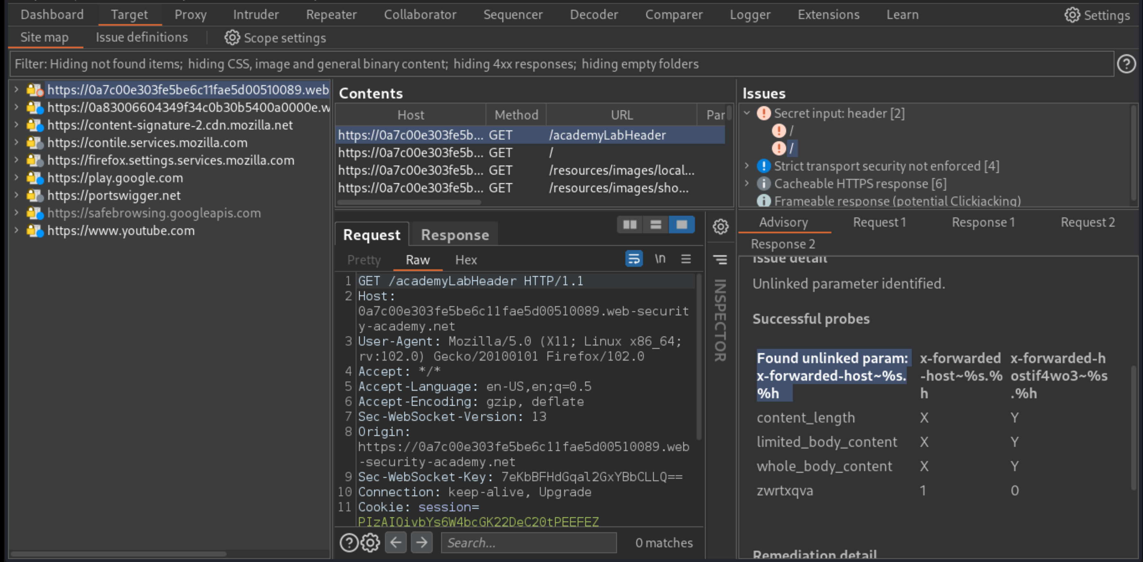Expand safebrowsing.googleapis.com node

[16, 213]
